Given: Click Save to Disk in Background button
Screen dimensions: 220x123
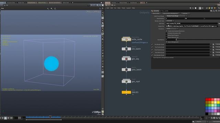Looking at the screenshot, I should point(170,13).
